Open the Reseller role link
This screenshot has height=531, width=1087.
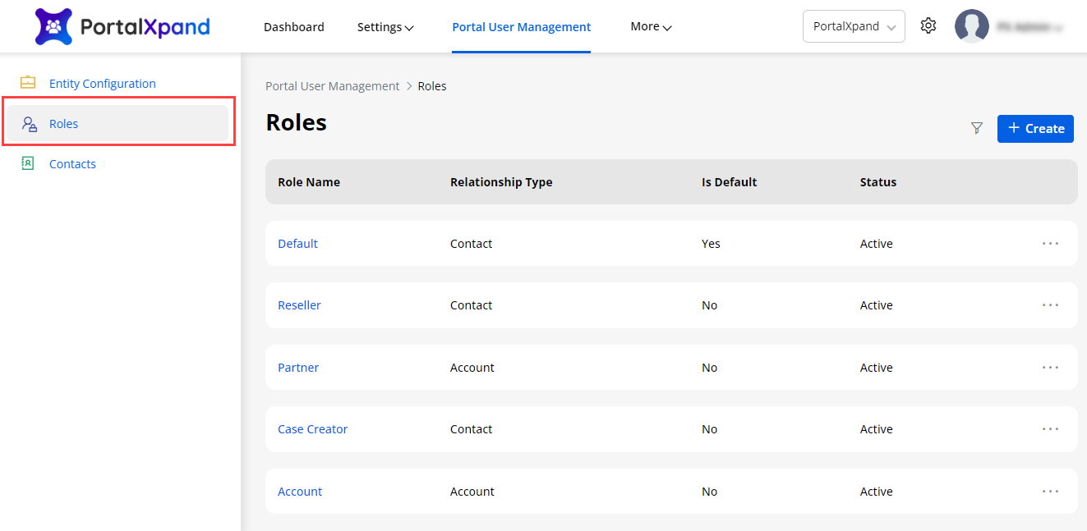click(299, 305)
